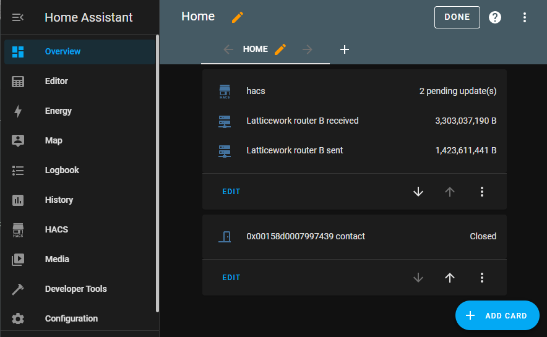Click the Configuration gear icon
547x337 pixels.
click(x=18, y=318)
